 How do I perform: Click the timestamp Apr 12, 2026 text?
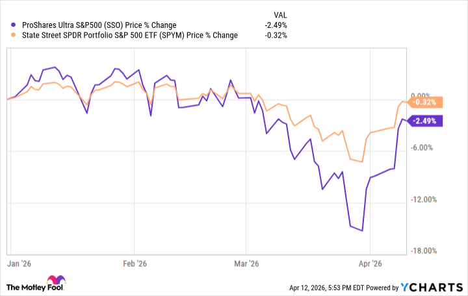[x=307, y=288]
